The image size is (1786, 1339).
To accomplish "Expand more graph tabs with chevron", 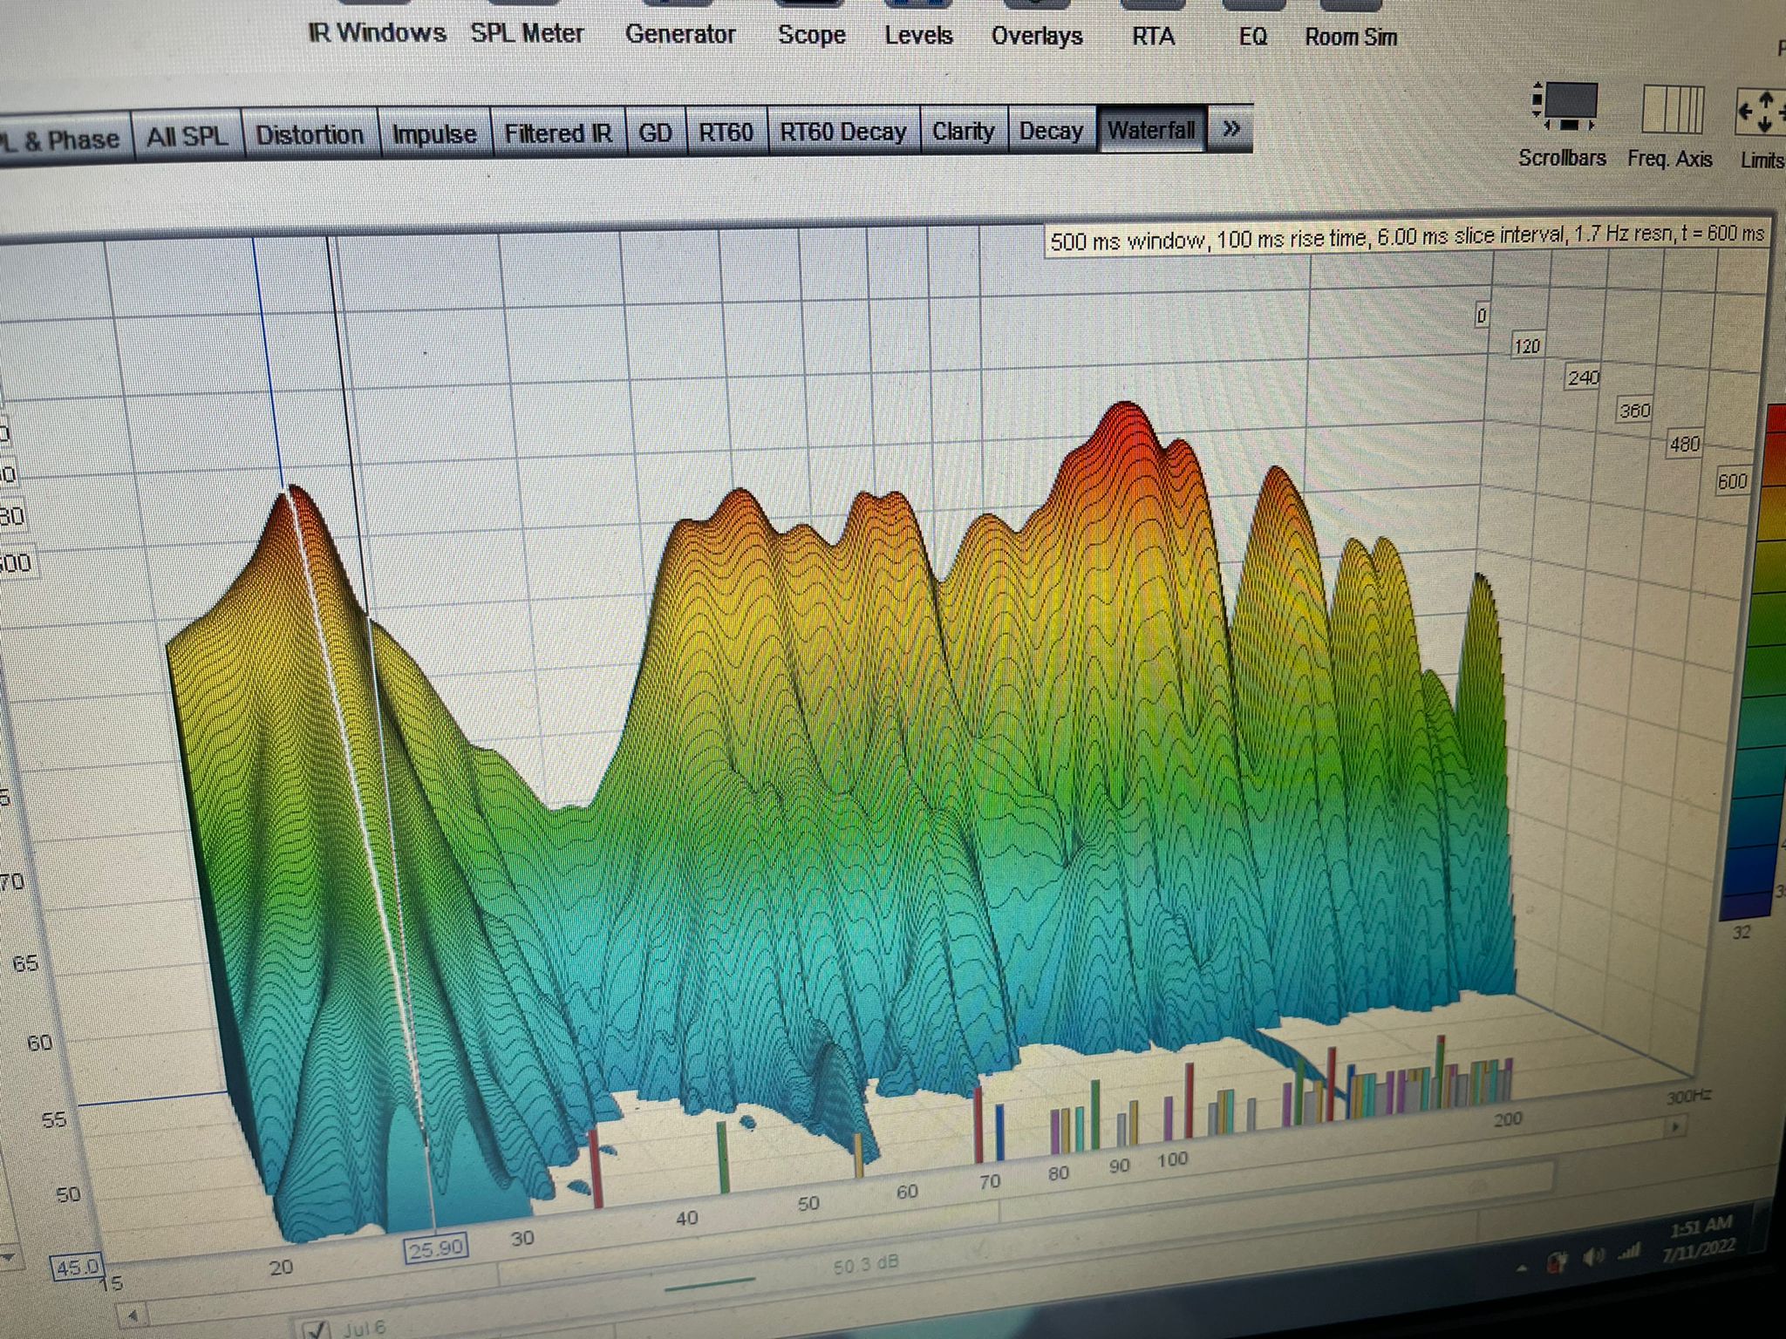I will point(1230,129).
